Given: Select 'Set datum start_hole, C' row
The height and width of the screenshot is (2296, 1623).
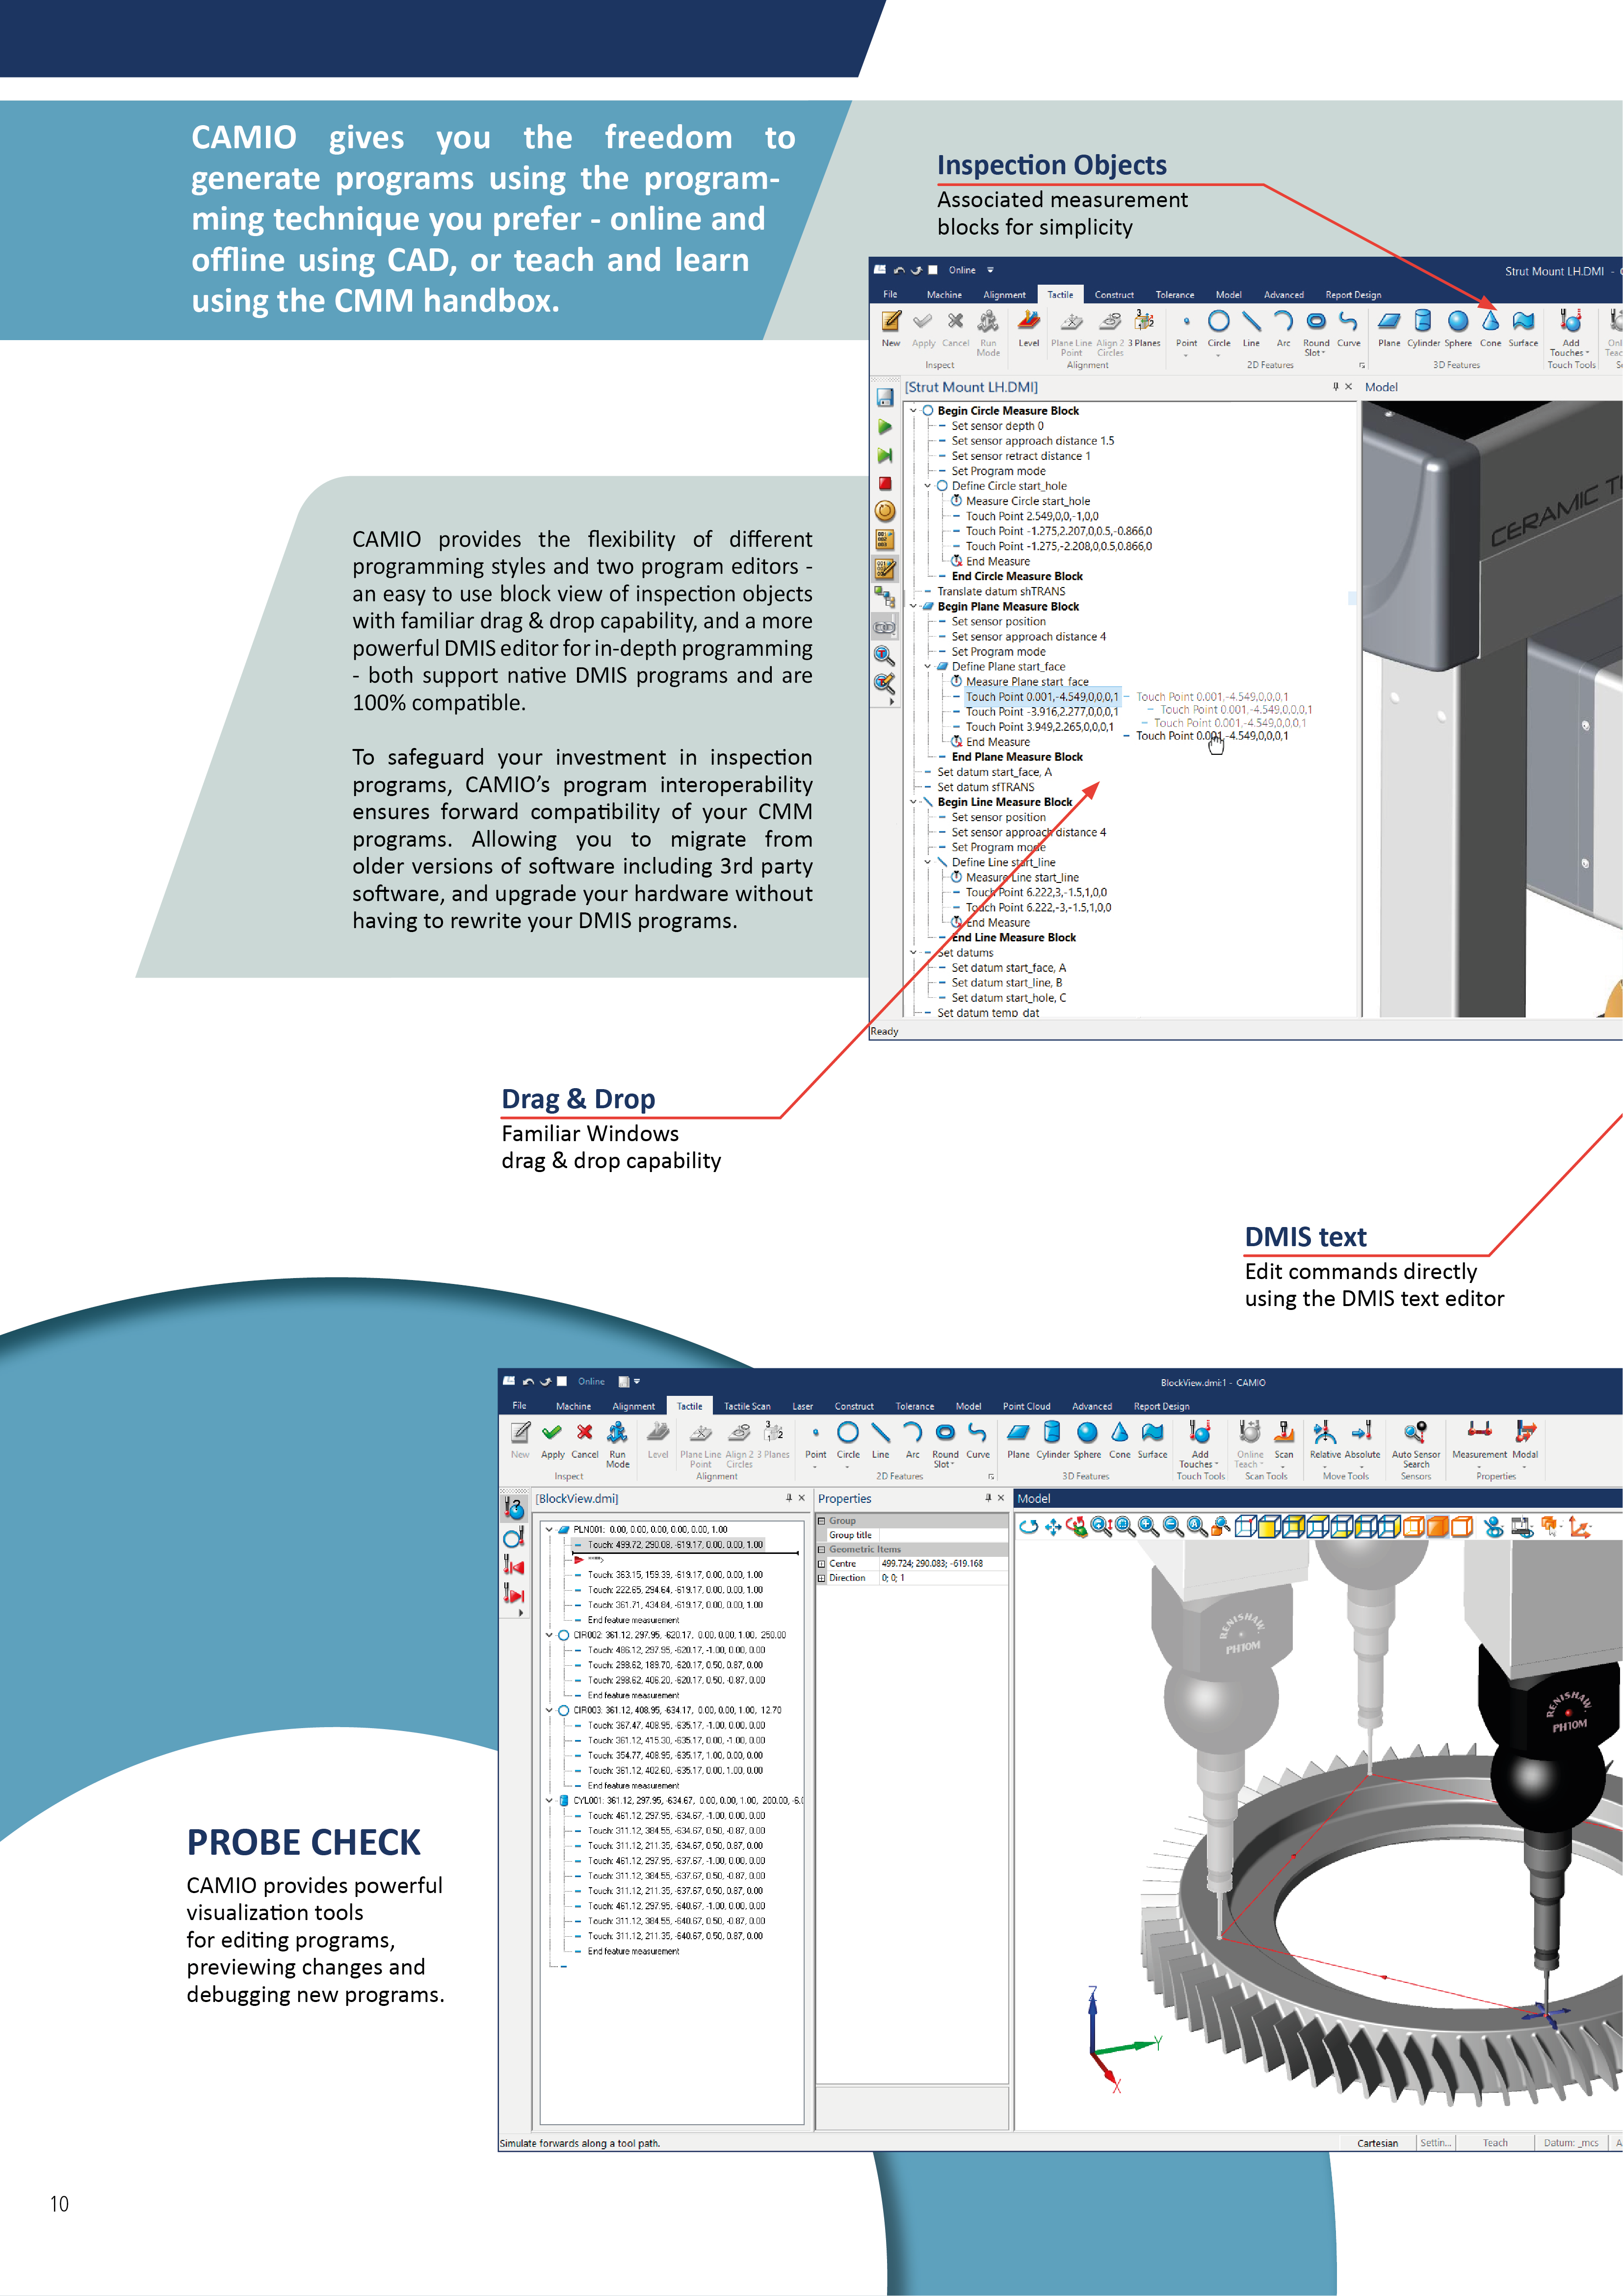Looking at the screenshot, I should (x=1008, y=998).
